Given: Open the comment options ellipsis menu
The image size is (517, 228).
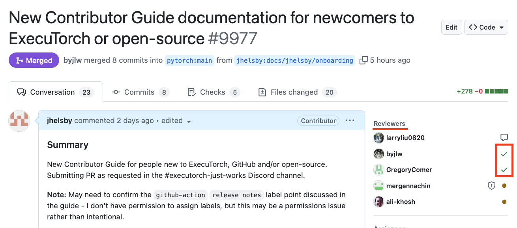Looking at the screenshot, I should pos(350,121).
